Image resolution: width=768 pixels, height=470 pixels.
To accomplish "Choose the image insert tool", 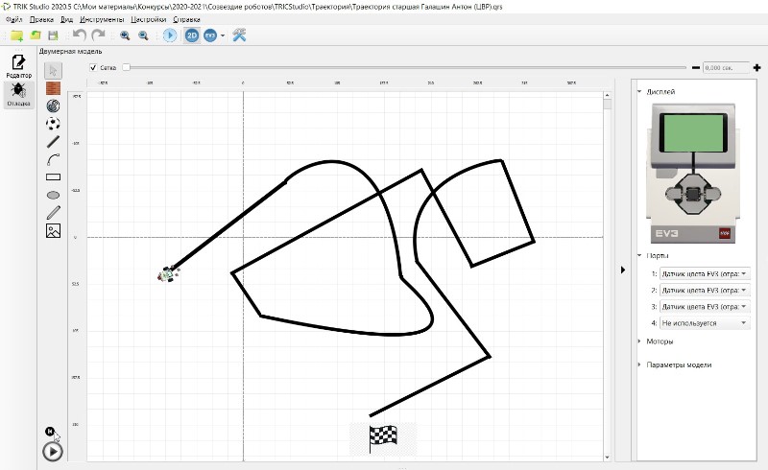I will coord(54,230).
